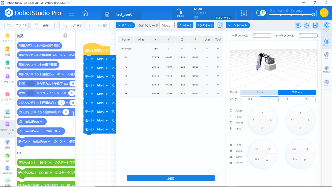Open the コントロール panel icon in right sidebar
The image size is (332, 187).
coord(326,27)
